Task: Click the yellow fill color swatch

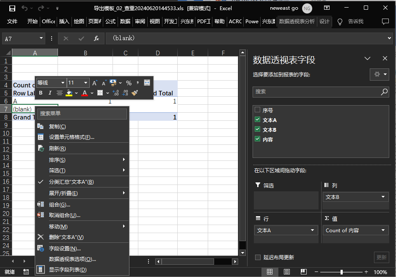Action: 69,93
